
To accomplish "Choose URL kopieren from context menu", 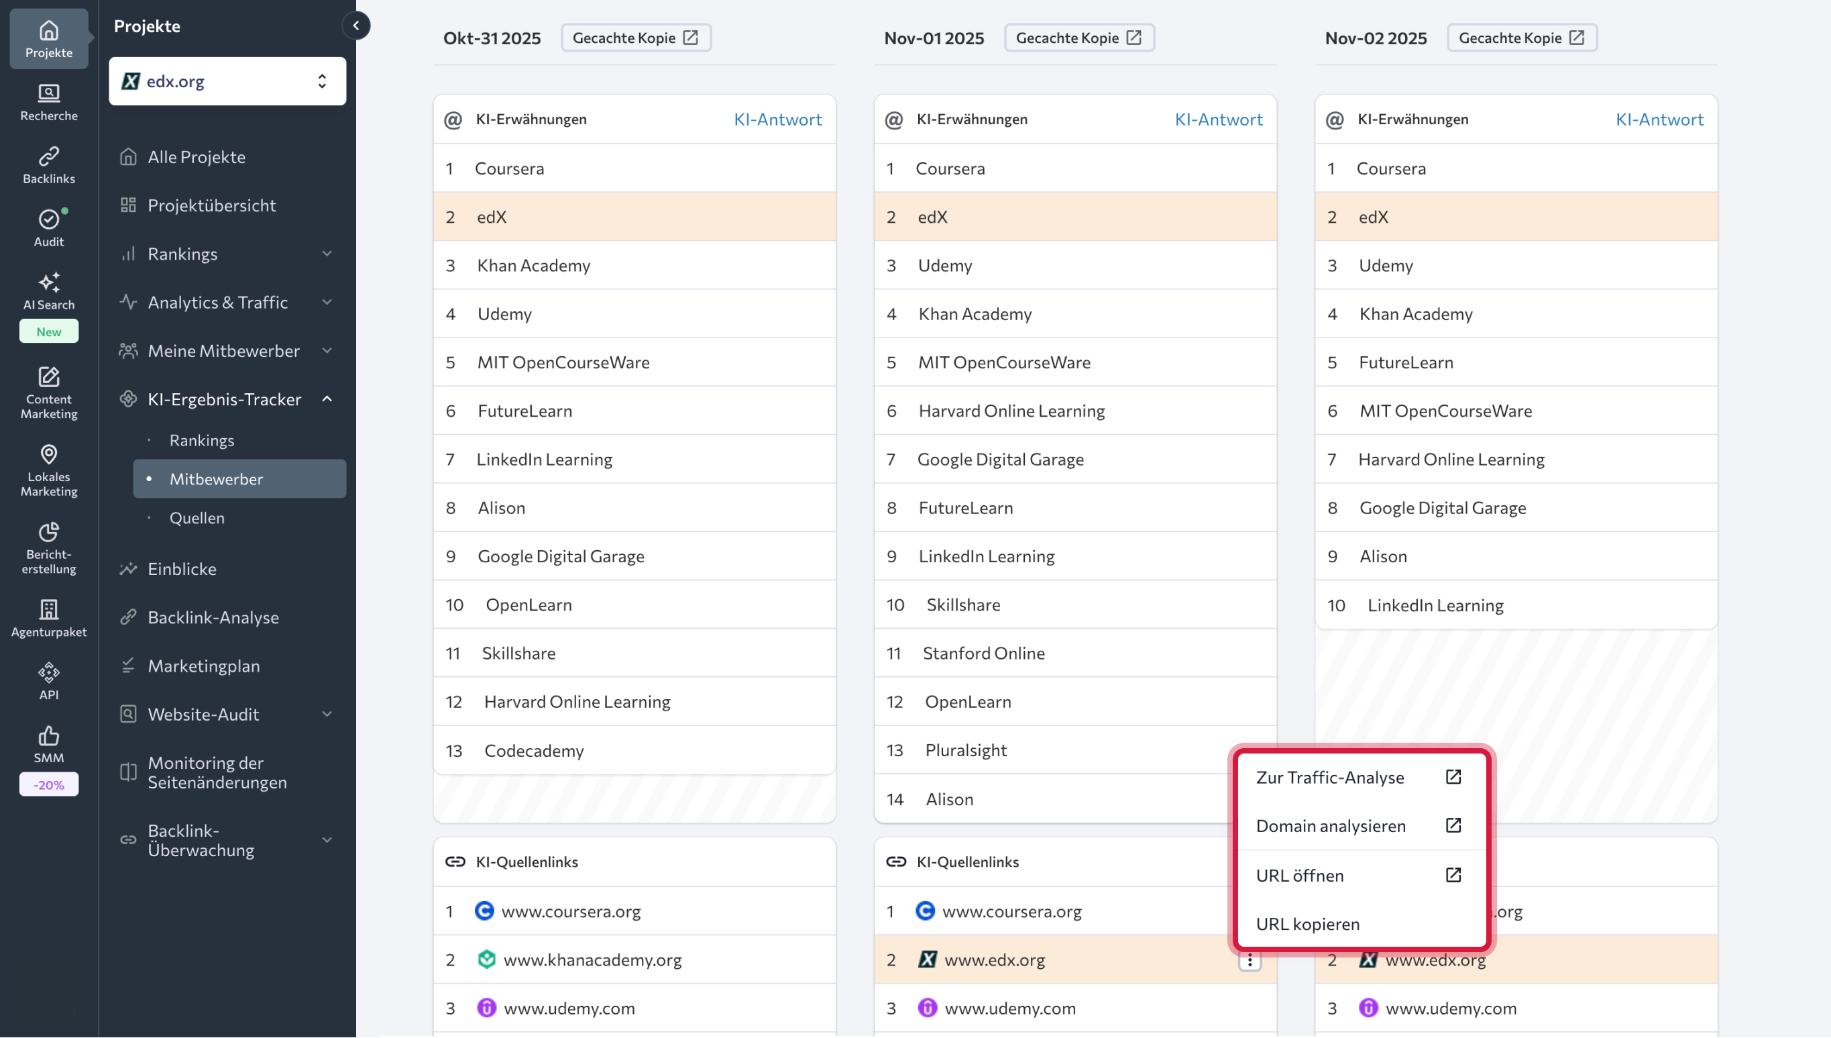I will pos(1307,924).
